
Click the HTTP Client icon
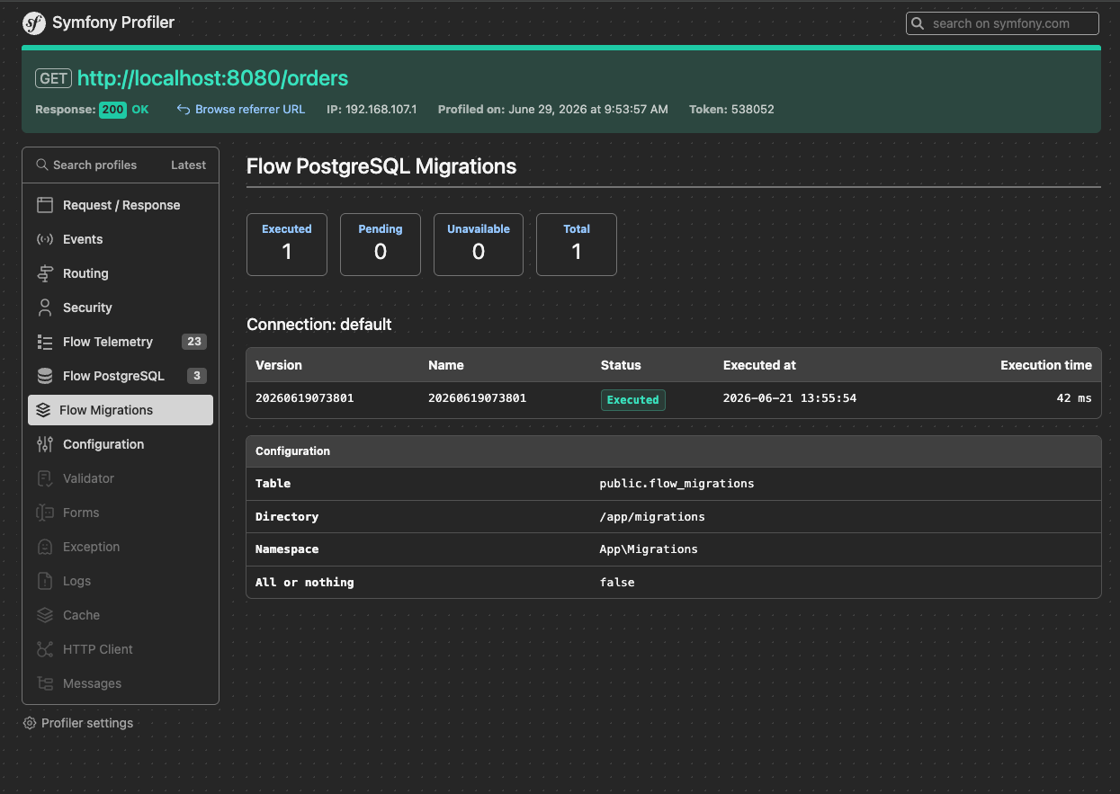tap(45, 649)
